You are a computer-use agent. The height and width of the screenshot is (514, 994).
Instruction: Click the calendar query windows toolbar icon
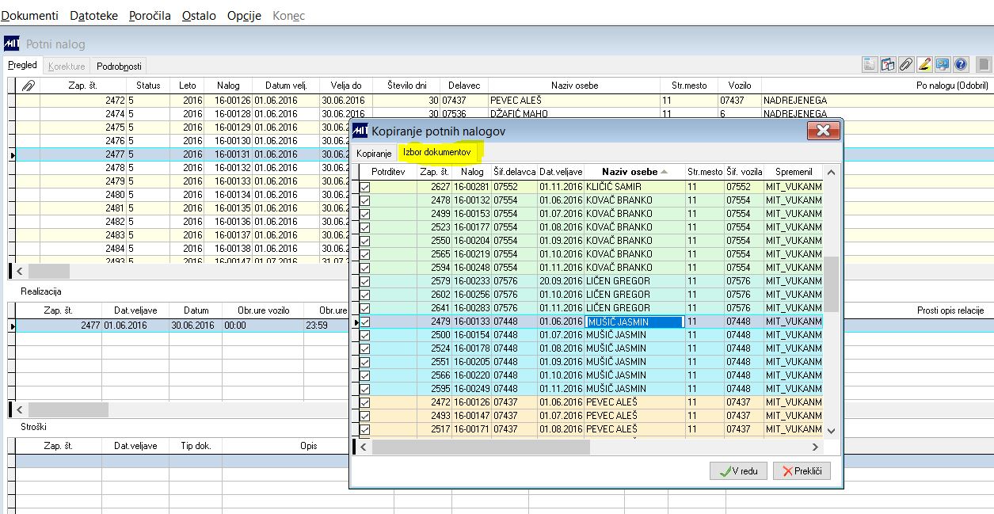coord(887,65)
